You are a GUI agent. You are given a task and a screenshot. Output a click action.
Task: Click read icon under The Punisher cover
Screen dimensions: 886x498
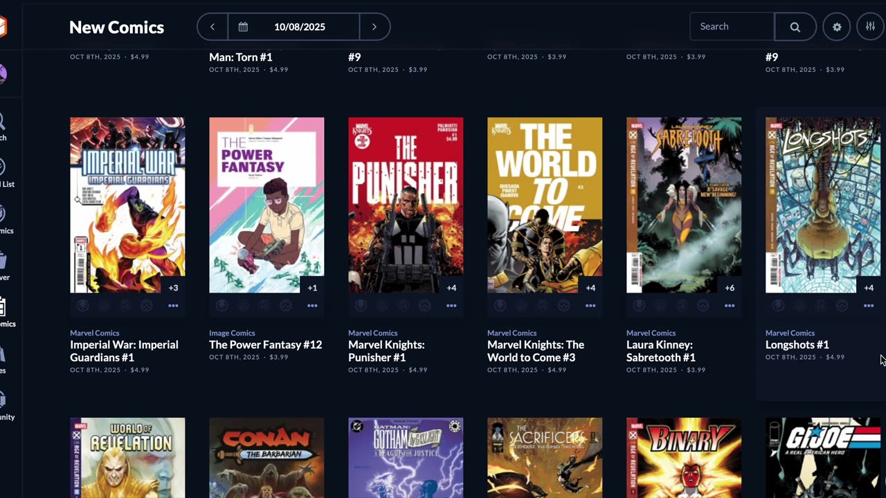[x=404, y=306]
